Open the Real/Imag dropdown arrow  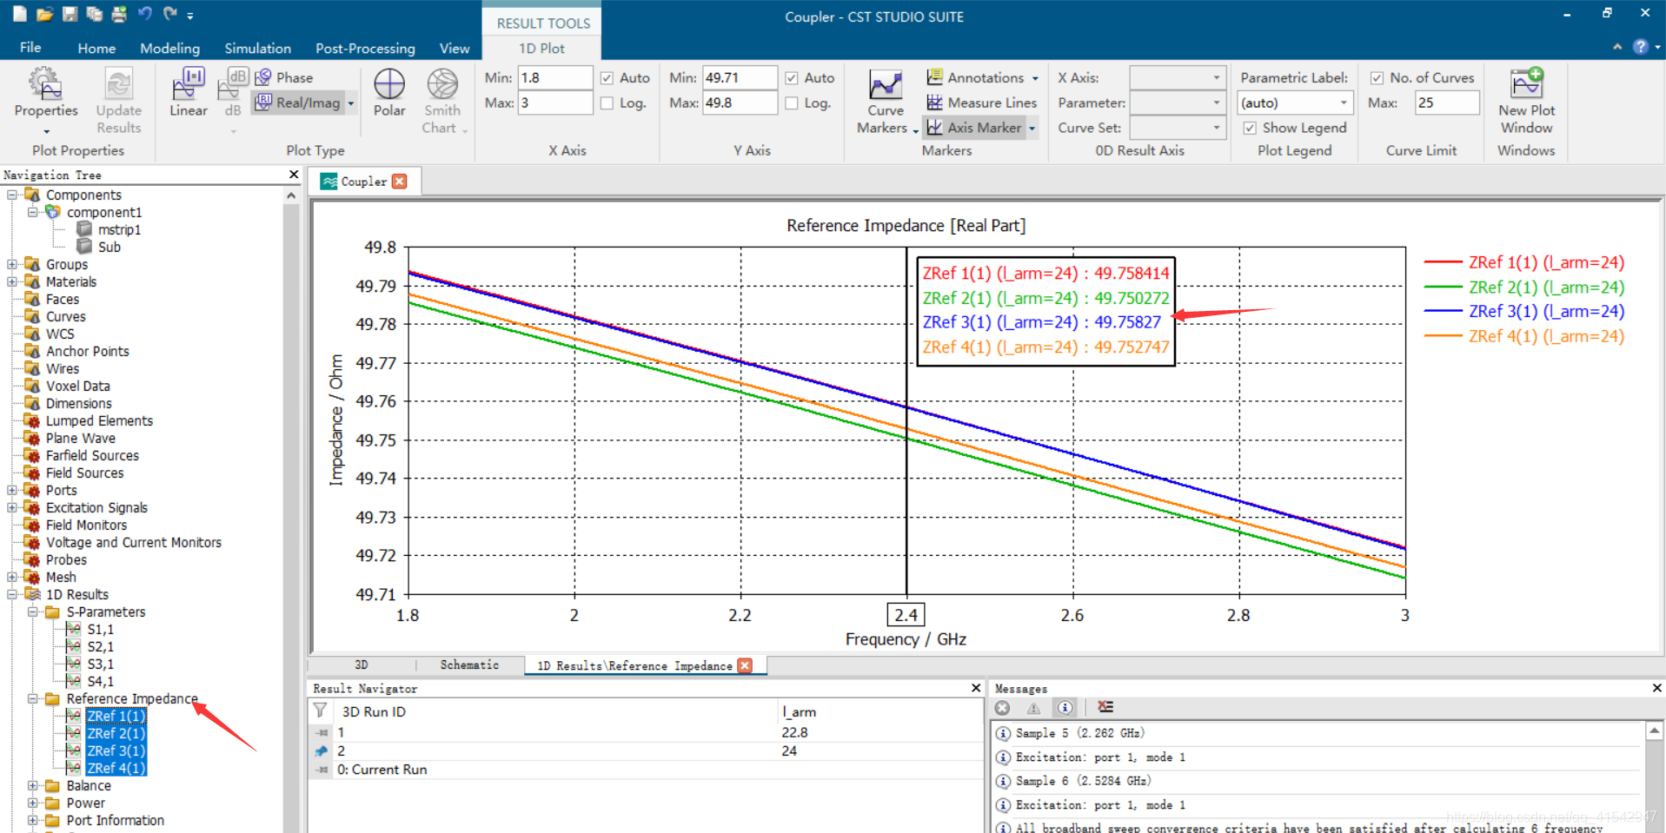pos(351,102)
